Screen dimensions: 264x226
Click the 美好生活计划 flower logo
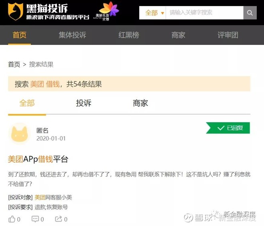(106, 11)
